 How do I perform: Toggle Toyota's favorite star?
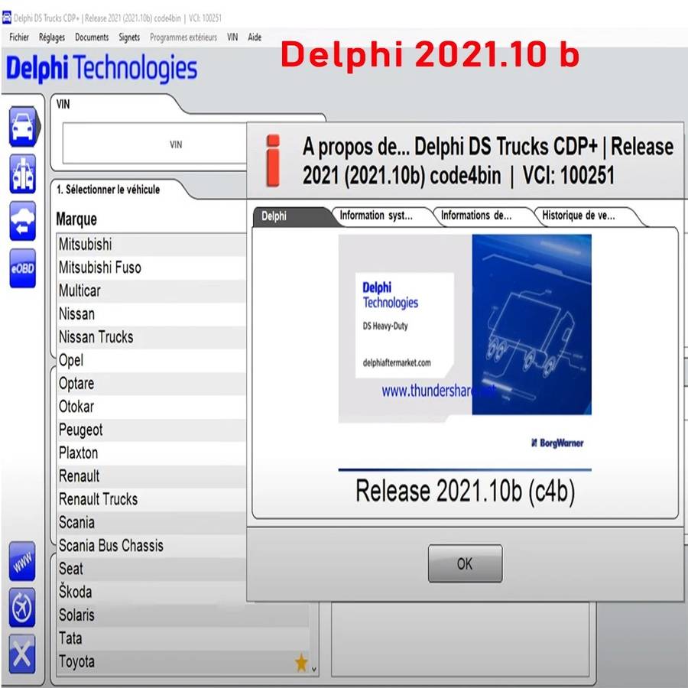(x=301, y=662)
